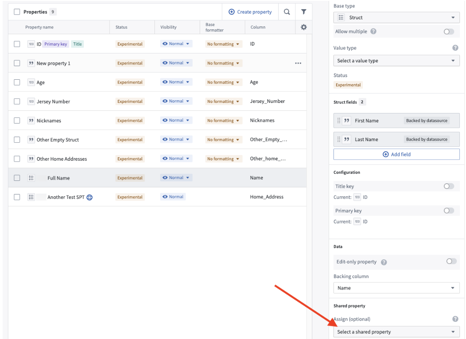Click the string type icon of Nicknames
This screenshot has height=339, width=466.
31,120
